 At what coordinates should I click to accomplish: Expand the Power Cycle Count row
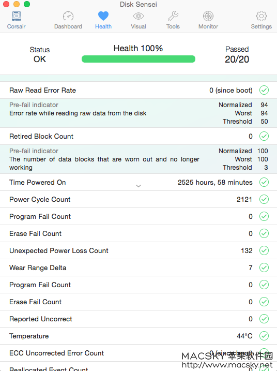click(x=138, y=199)
